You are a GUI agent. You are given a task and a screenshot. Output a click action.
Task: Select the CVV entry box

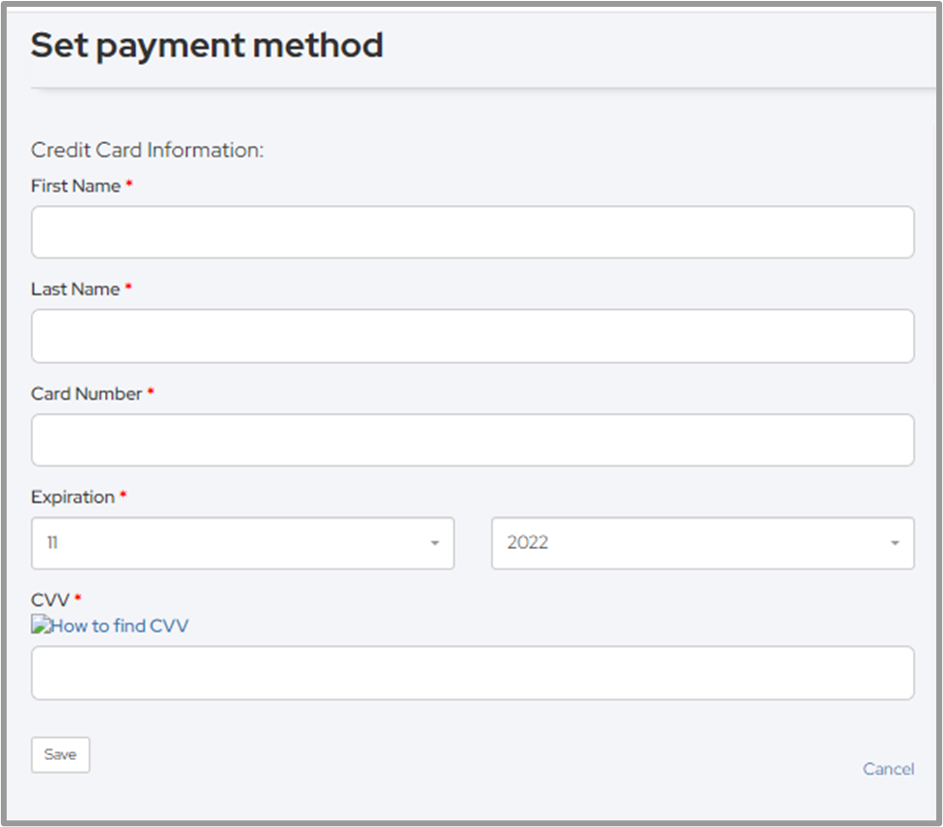[x=472, y=672]
